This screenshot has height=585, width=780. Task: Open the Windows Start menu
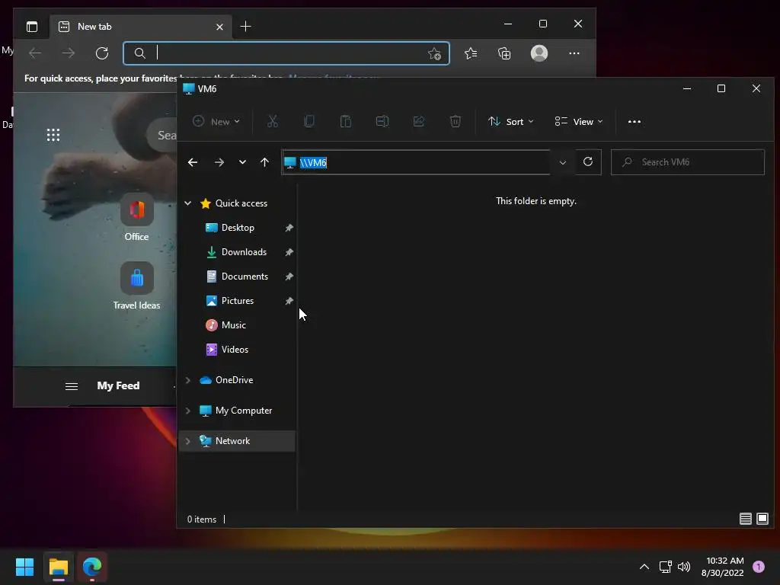[24, 567]
